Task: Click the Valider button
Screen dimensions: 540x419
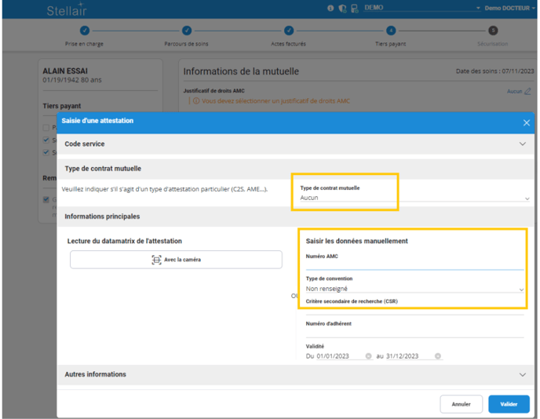Action: tap(508, 404)
